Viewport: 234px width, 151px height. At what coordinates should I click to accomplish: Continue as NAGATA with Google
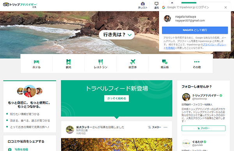click(195, 30)
